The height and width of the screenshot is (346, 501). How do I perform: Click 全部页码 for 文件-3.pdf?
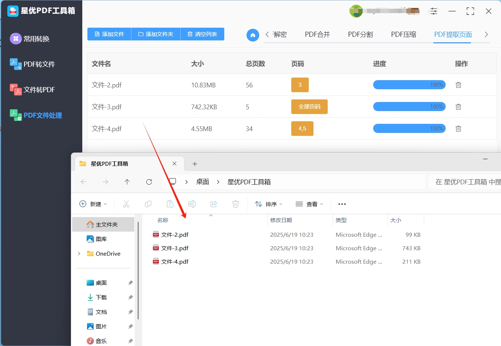(309, 107)
